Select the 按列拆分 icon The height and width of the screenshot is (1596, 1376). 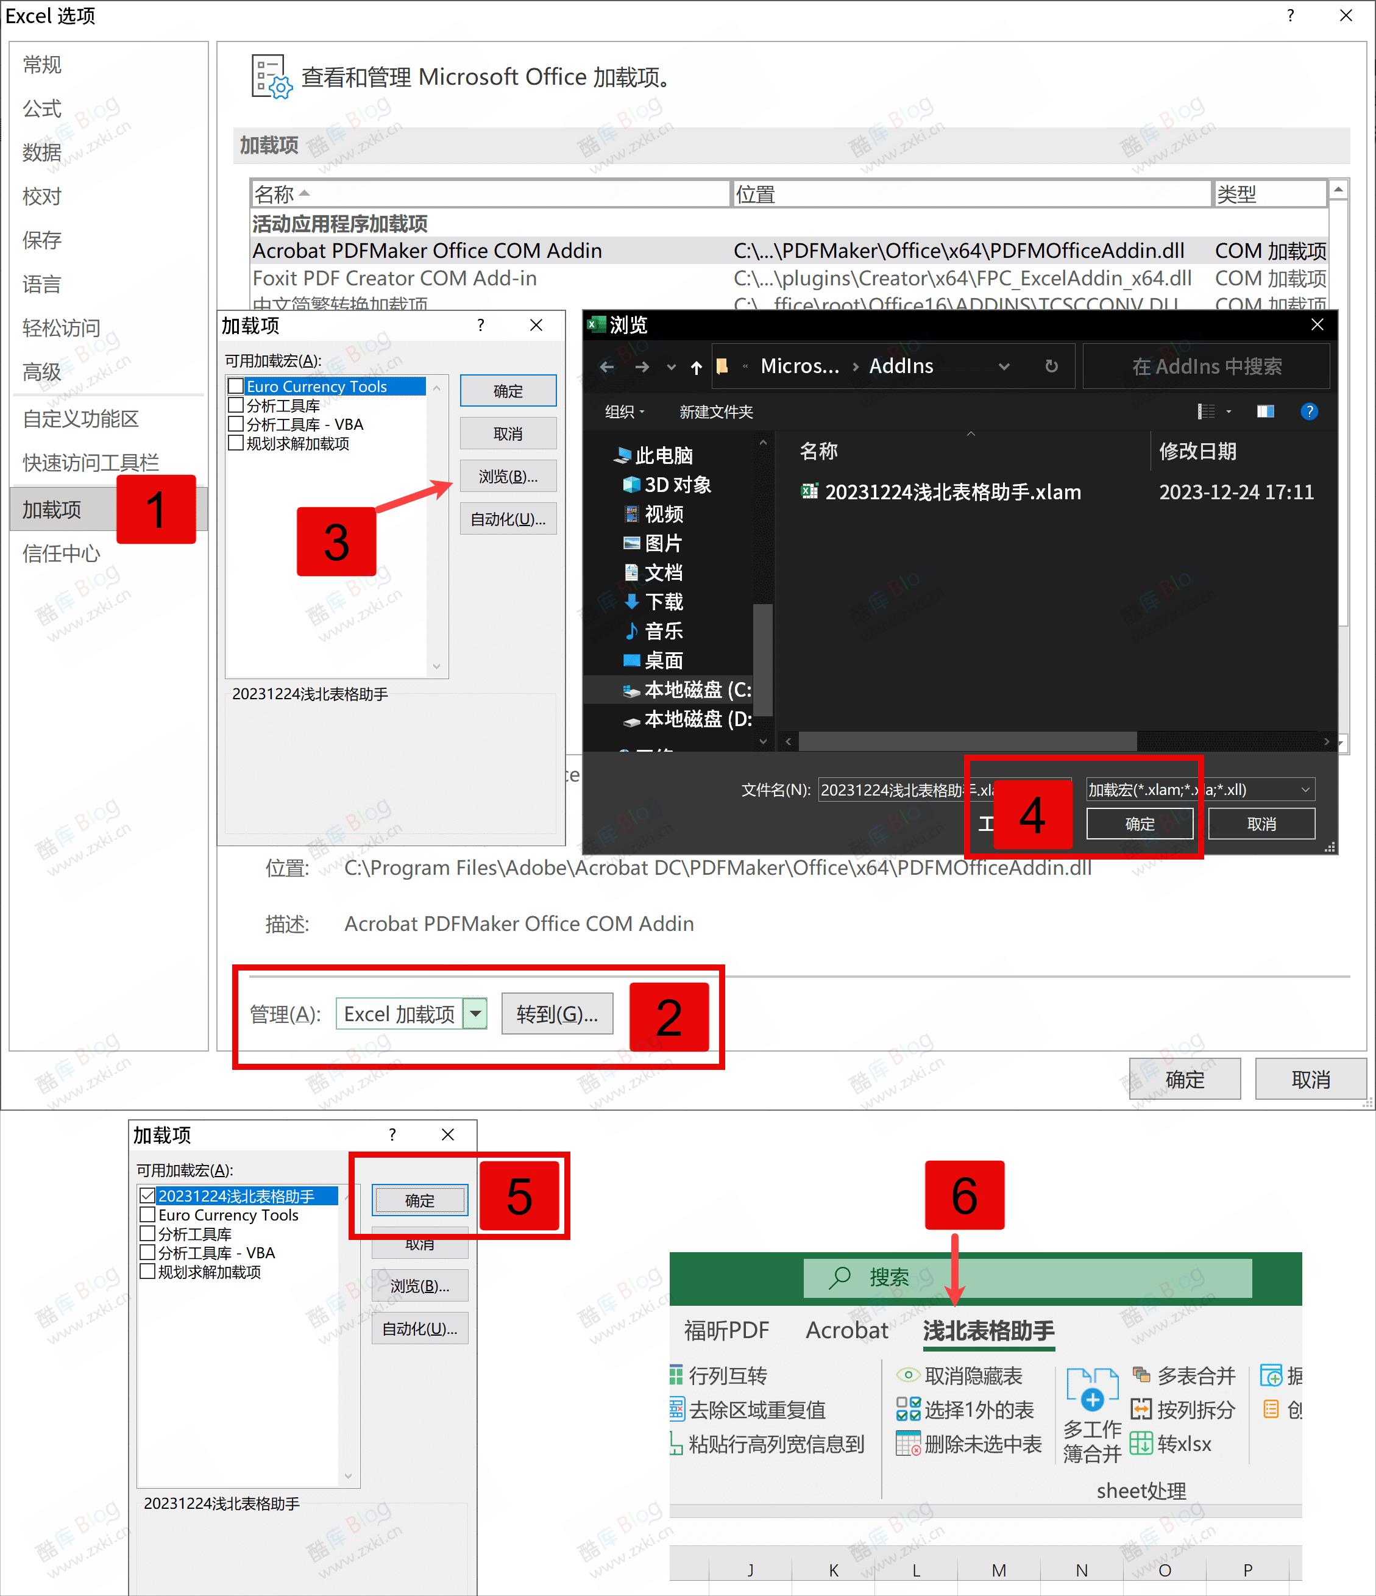(1142, 1410)
